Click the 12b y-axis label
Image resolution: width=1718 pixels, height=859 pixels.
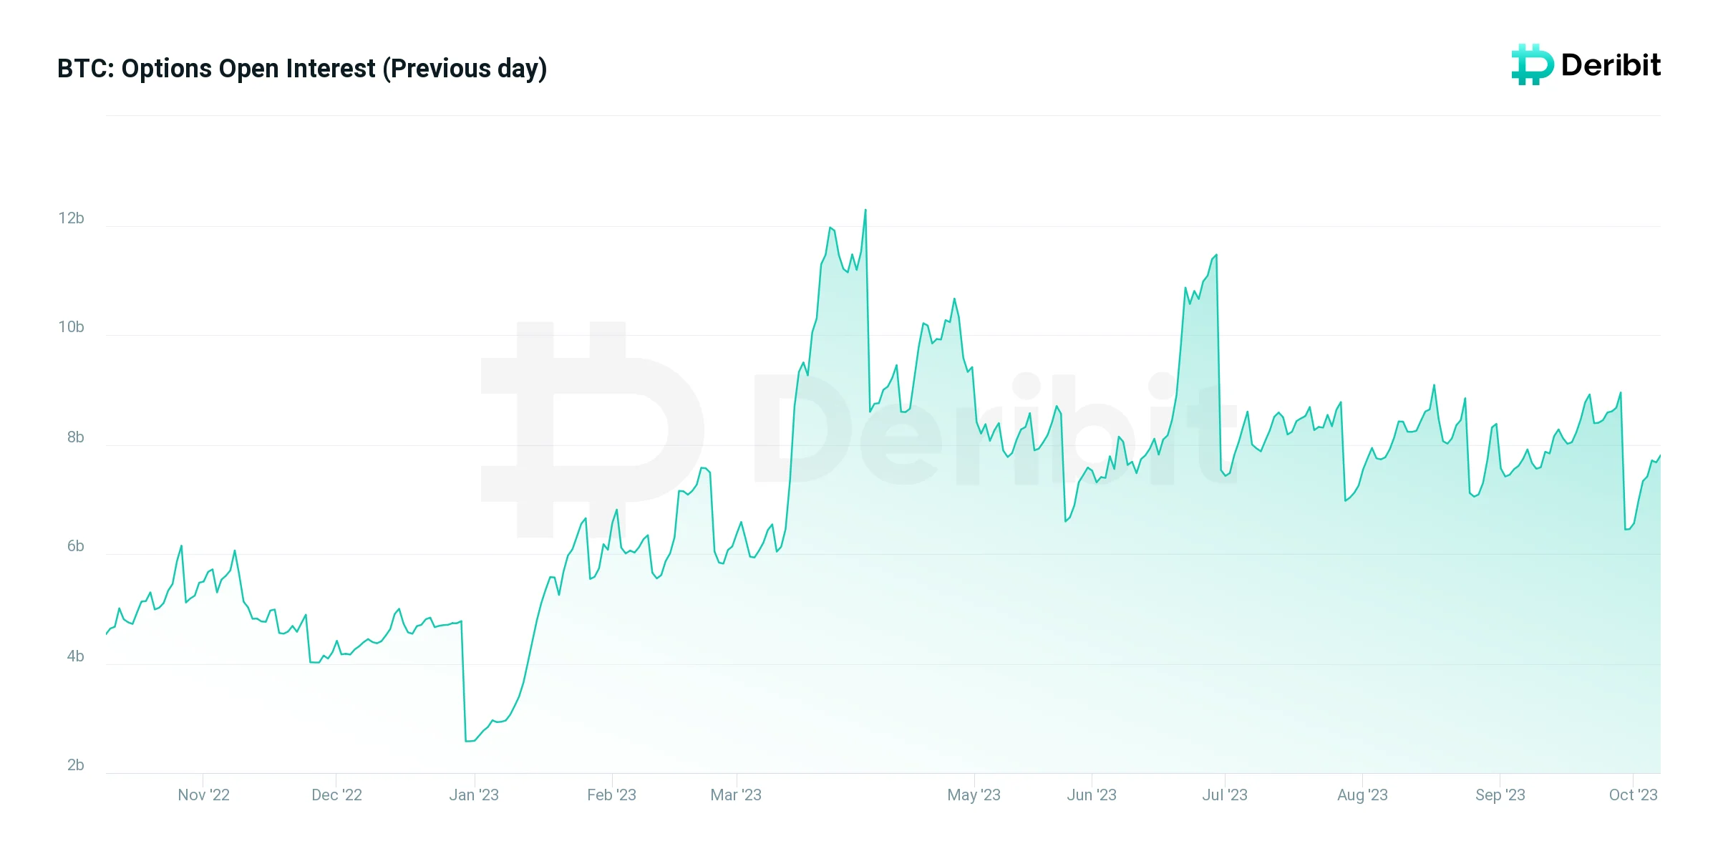(x=72, y=218)
